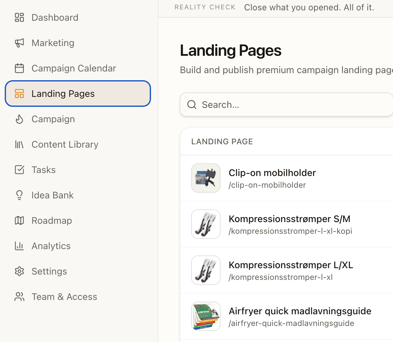Image resolution: width=393 pixels, height=342 pixels.
Task: Click the /kompressionsstromper-l-xl-kopi slug
Action: click(x=290, y=231)
